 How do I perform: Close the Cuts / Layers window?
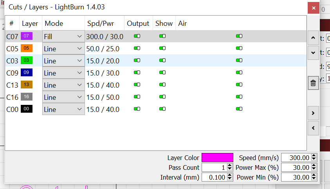[314, 8]
